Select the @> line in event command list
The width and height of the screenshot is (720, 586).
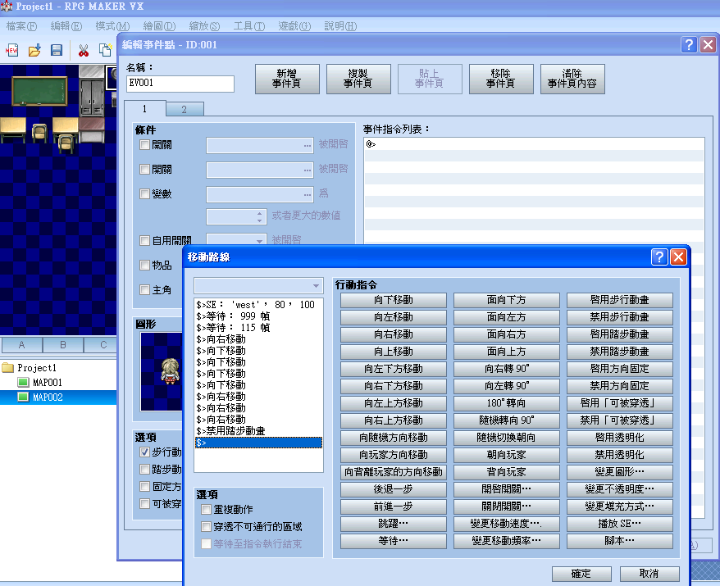pos(534,144)
